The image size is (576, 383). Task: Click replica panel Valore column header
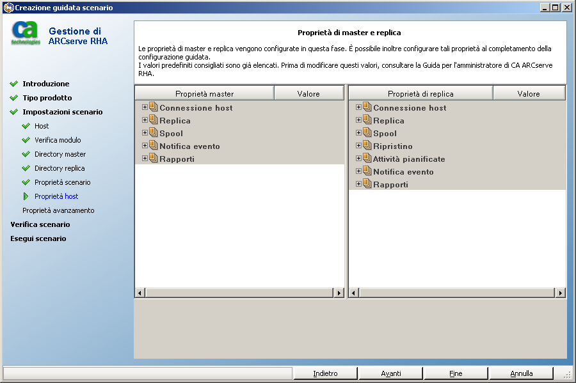[x=529, y=93]
